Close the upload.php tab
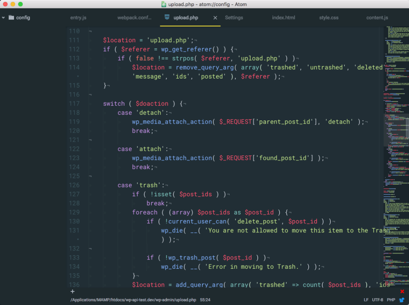This screenshot has height=305, width=409. coord(214,18)
